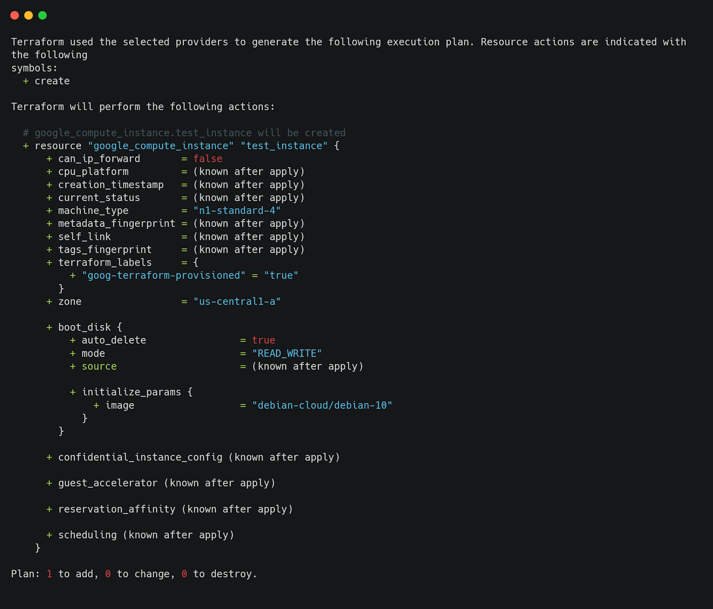This screenshot has width=713, height=609.
Task: Select the red "false" value of can_ip_forward
Action: [x=208, y=159]
